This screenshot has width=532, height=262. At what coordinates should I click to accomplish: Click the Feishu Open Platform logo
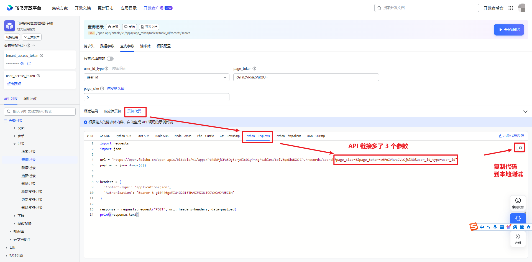(24, 8)
